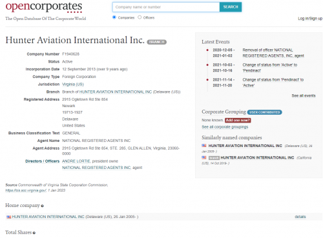Select the Officers radio button

[140, 17]
